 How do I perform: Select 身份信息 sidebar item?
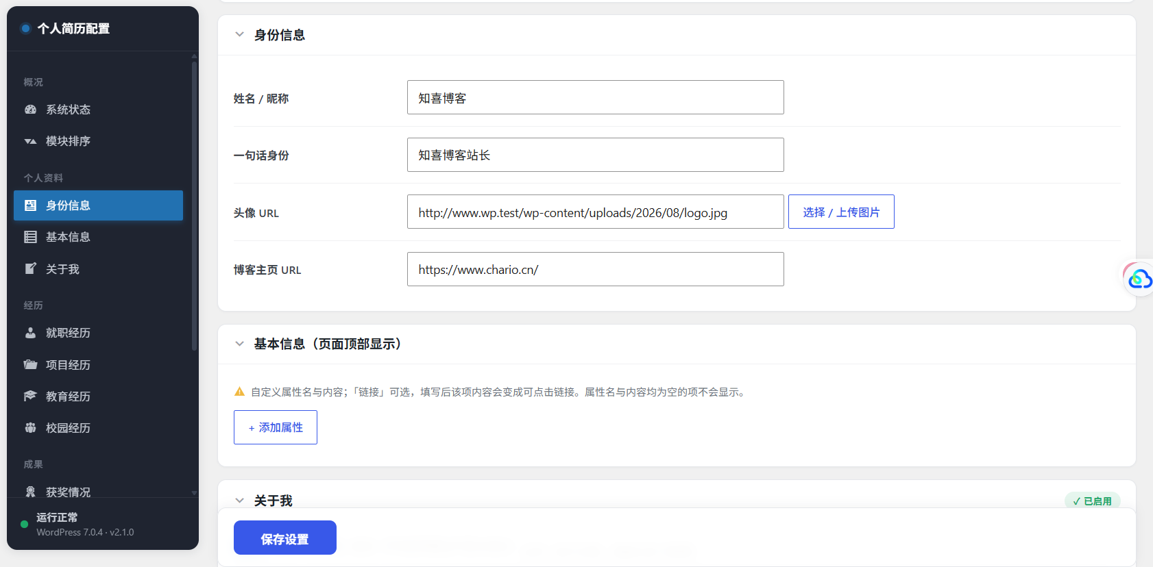coord(98,205)
